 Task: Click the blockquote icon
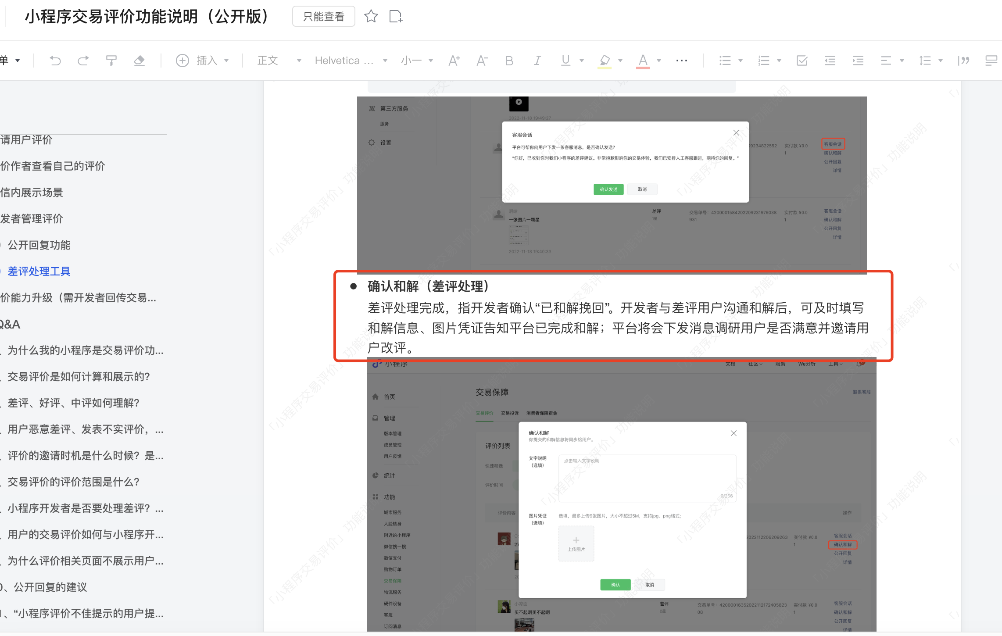click(x=964, y=61)
